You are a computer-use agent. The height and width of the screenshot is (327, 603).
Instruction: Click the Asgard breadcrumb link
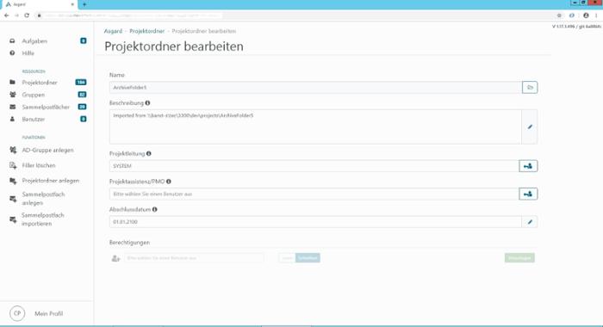point(113,31)
